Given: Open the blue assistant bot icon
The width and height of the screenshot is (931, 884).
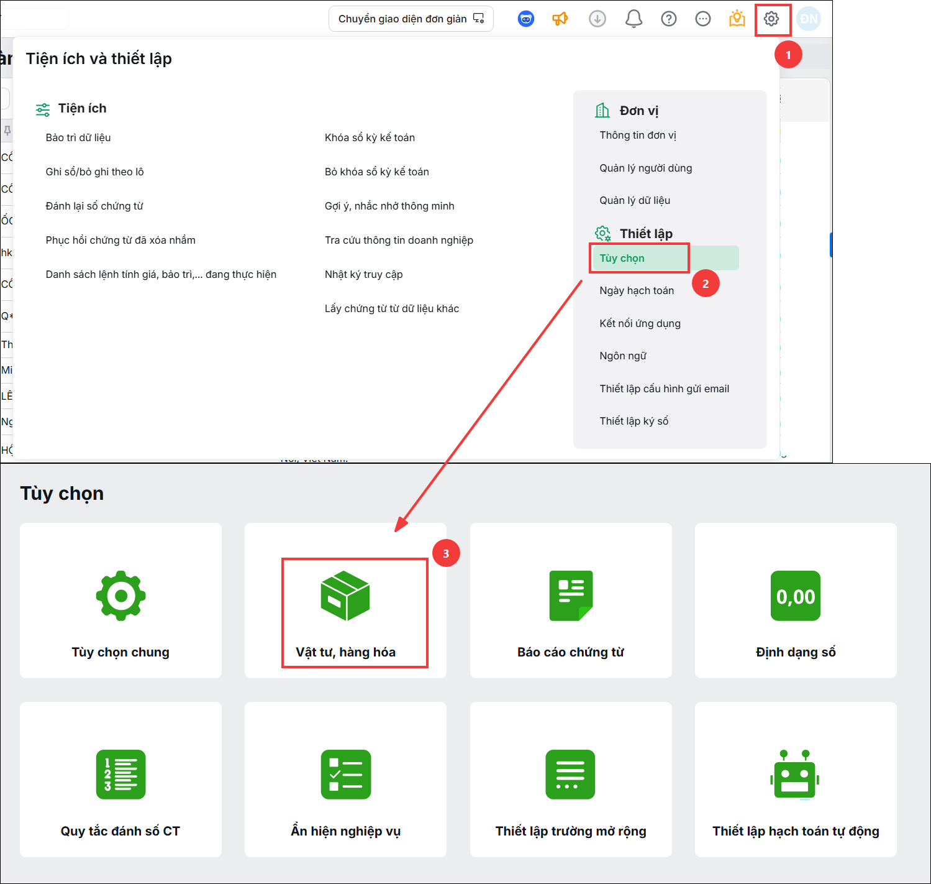Looking at the screenshot, I should pyautogui.click(x=526, y=19).
